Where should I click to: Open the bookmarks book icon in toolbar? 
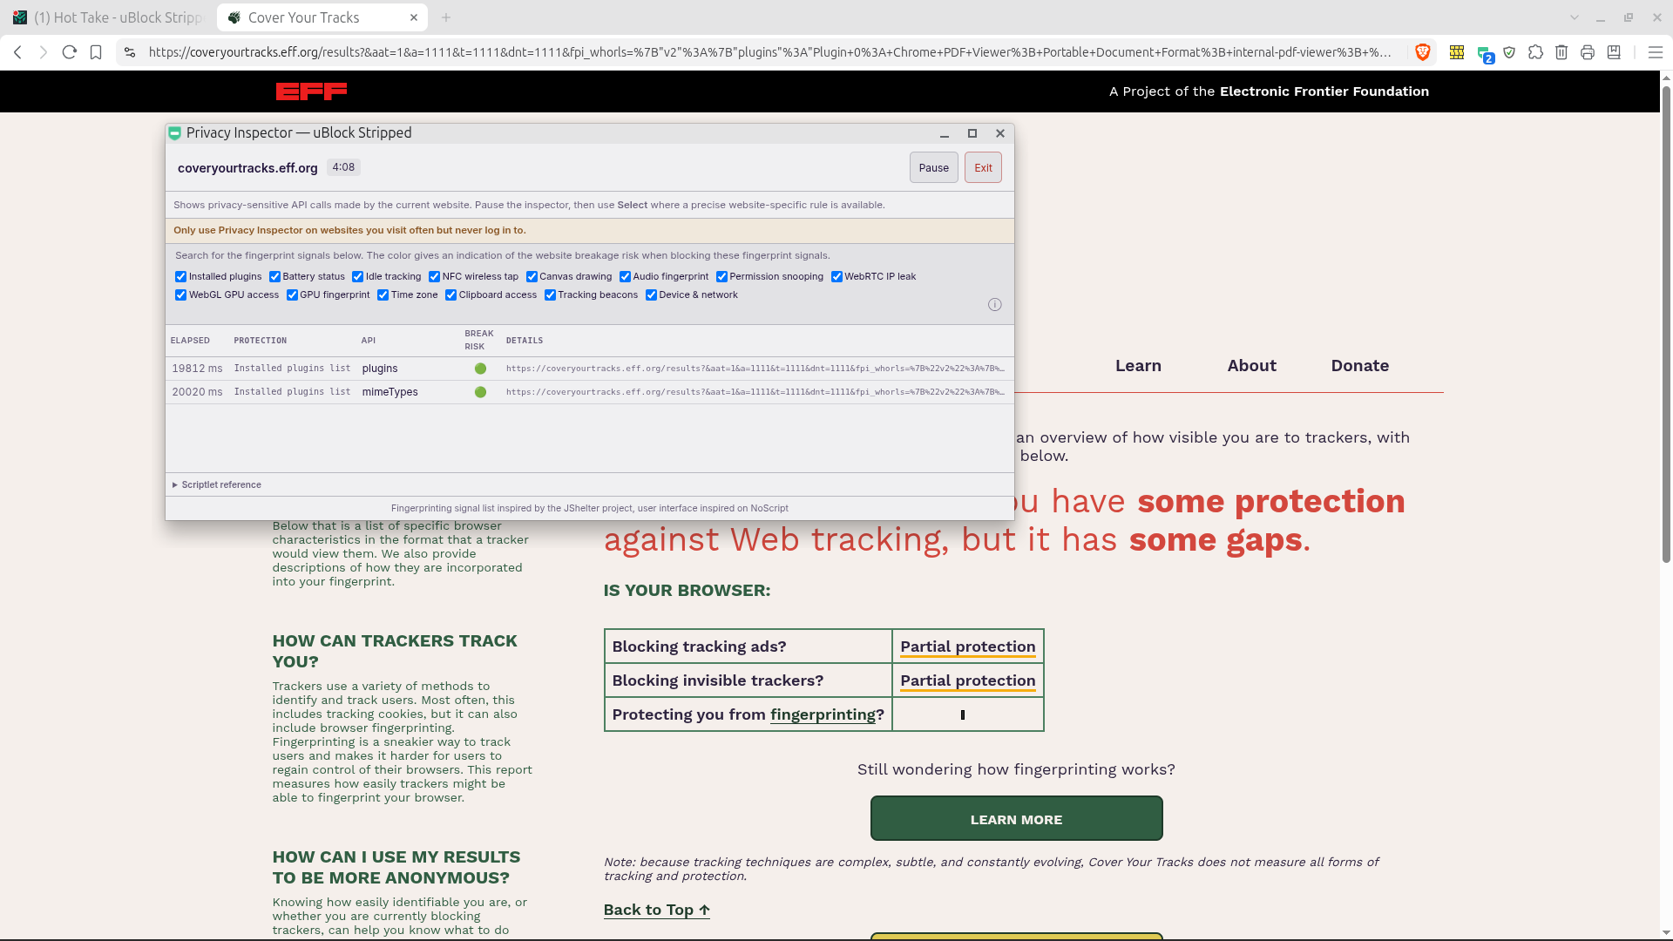1614,52
